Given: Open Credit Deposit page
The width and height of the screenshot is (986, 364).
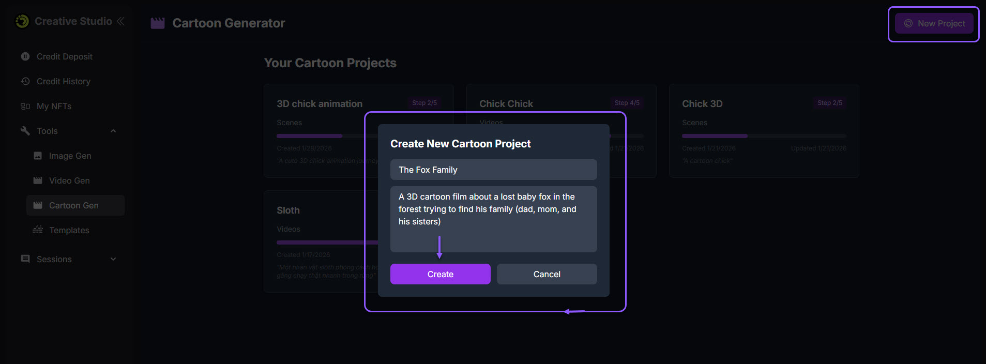Looking at the screenshot, I should (65, 56).
